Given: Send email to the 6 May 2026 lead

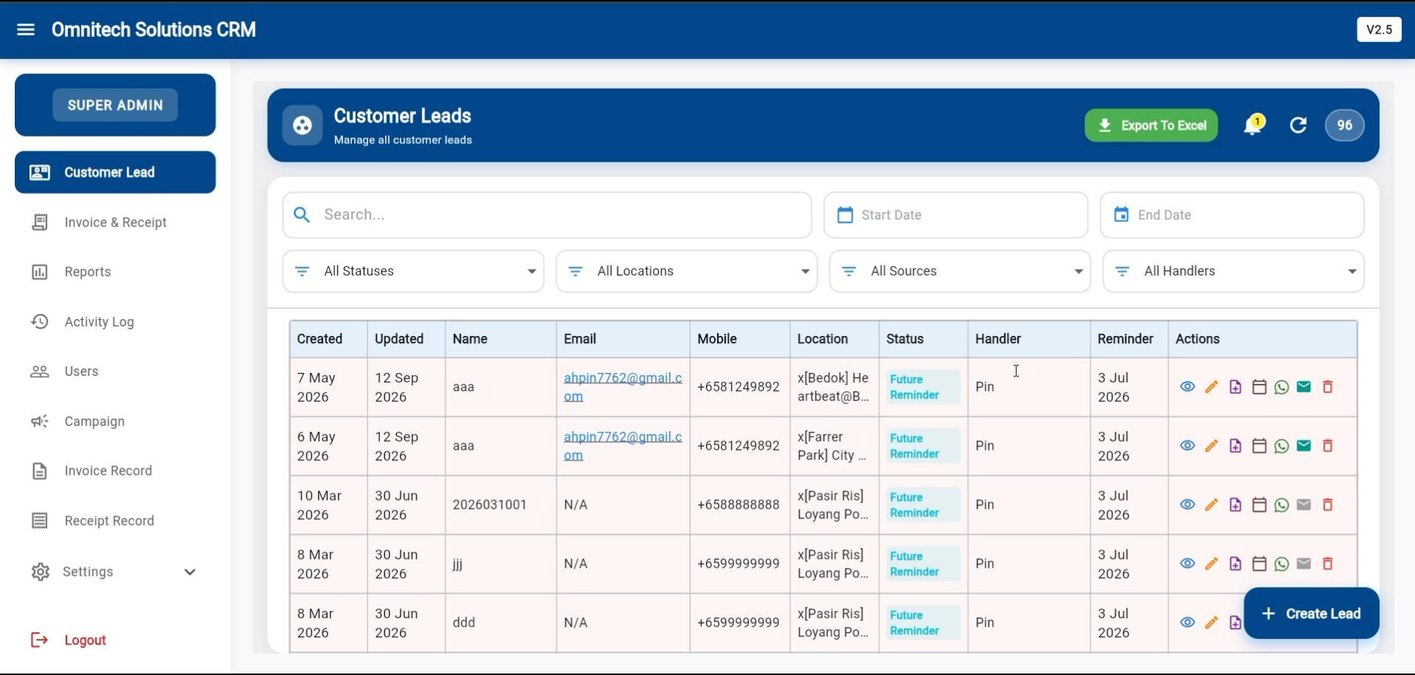Looking at the screenshot, I should pos(1304,446).
